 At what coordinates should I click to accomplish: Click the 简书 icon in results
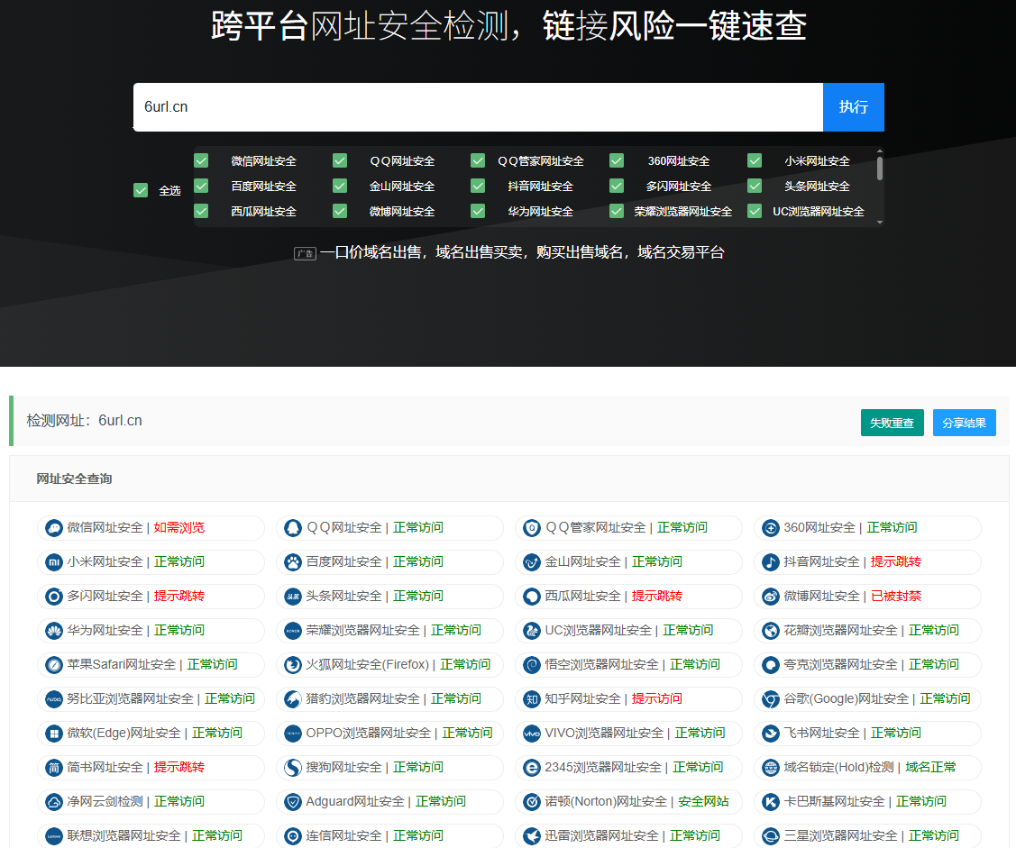(54, 769)
